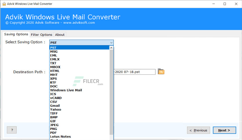Select Yahoo as saving option
The width and height of the screenshot is (242, 140).
pyautogui.click(x=80, y=109)
